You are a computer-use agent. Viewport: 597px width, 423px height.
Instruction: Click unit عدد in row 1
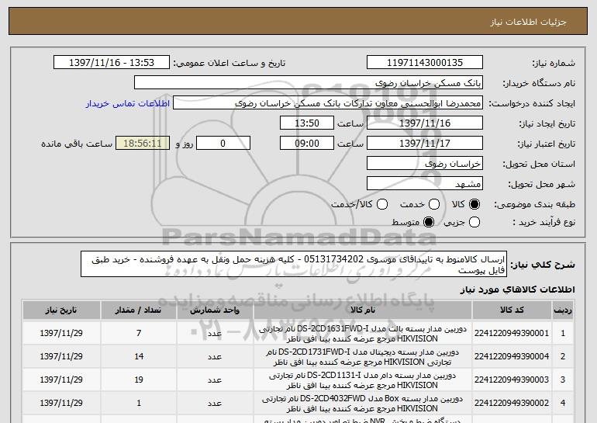(215, 334)
